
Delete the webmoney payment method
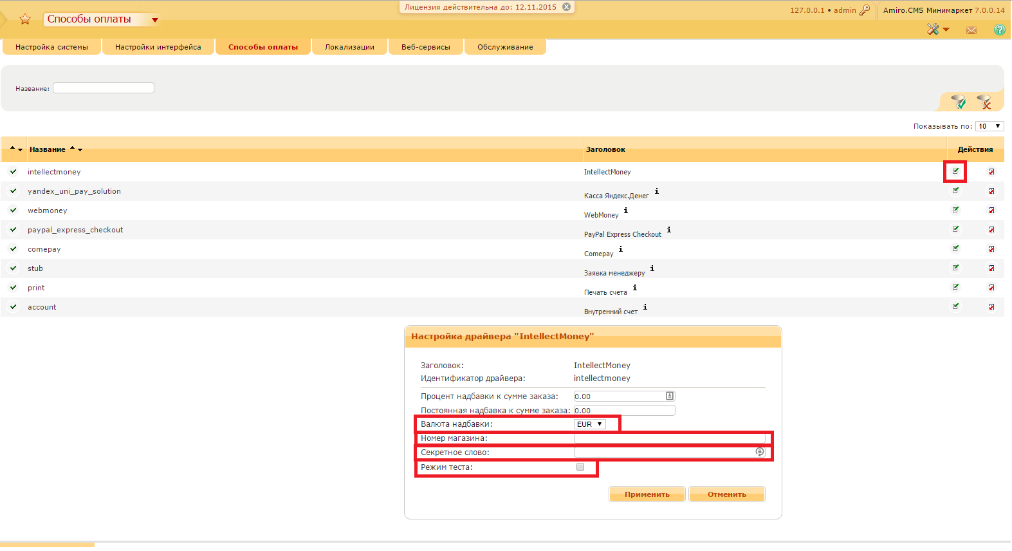991,210
